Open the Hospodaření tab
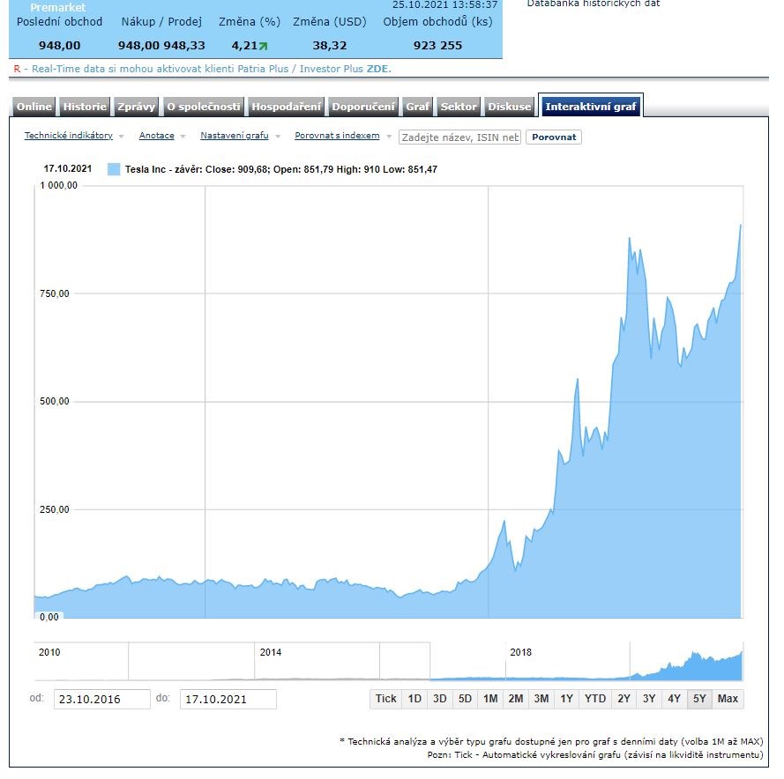 [x=286, y=107]
